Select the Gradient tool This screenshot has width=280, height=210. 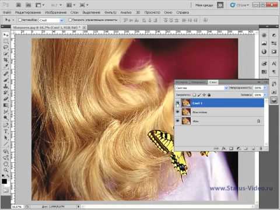pos(6,105)
